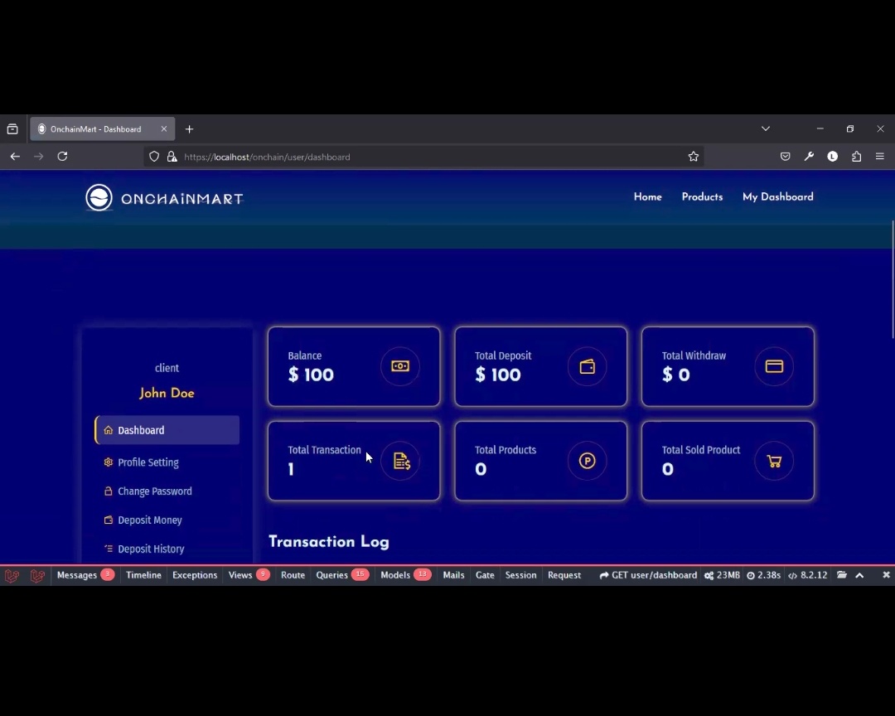895x716 pixels.
Task: Click the Profile Setting gear icon
Action: point(109,462)
